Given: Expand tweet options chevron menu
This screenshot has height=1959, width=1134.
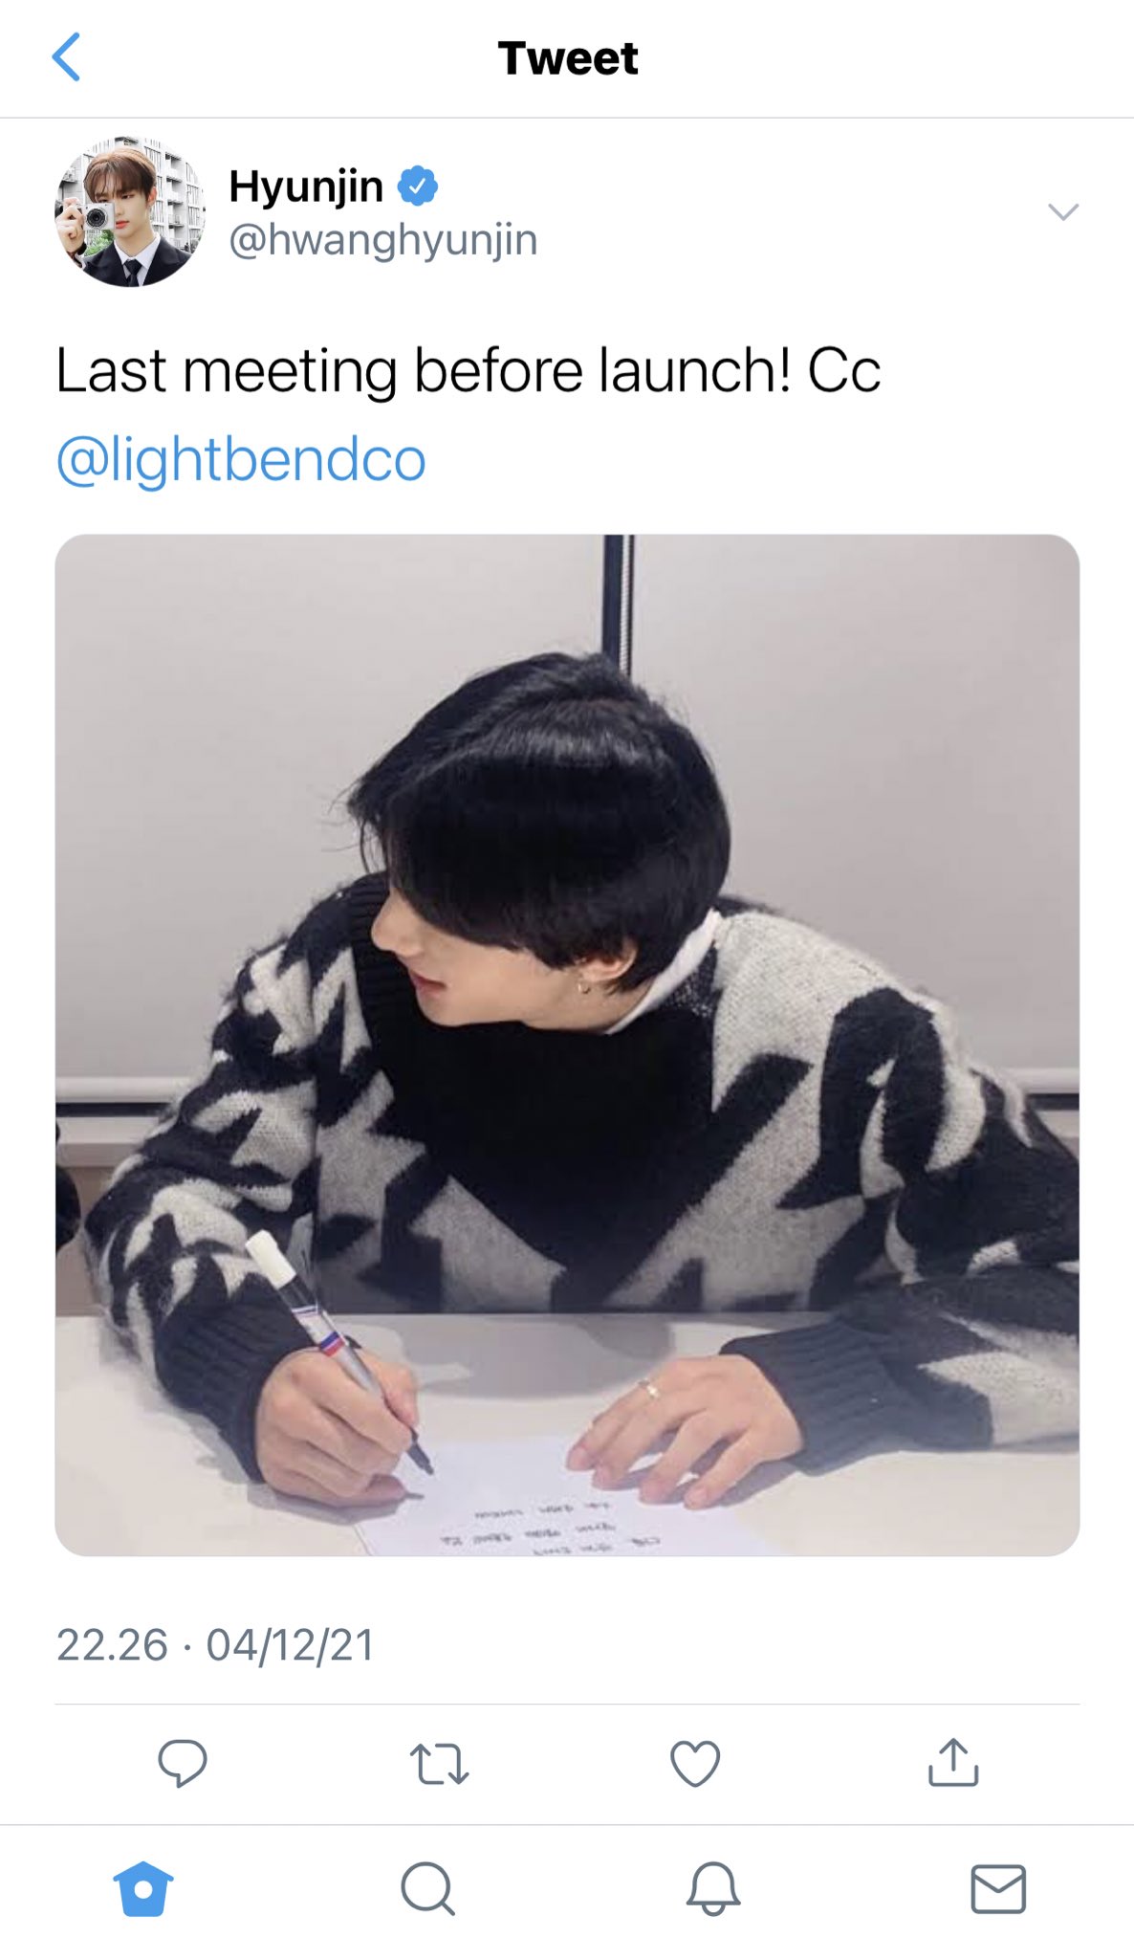Looking at the screenshot, I should (x=1063, y=211).
